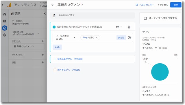Open Reports in the left sidebar
The width and height of the screenshot is (185, 105).
click(5, 21)
